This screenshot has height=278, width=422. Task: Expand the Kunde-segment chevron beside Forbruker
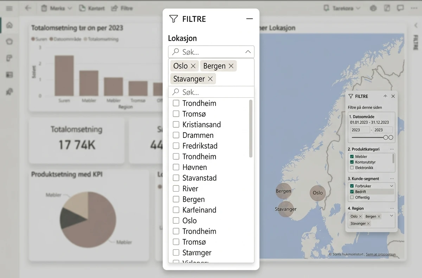[391, 186]
